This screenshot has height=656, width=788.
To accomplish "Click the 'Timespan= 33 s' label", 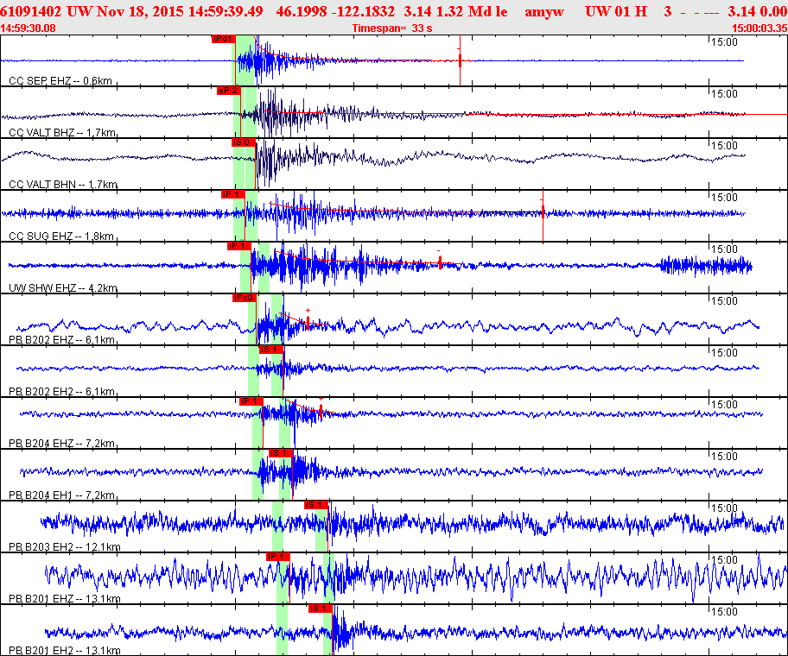I will tap(392, 28).
